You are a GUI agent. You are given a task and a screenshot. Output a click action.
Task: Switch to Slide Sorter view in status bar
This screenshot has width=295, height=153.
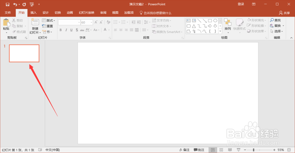tap(221, 150)
